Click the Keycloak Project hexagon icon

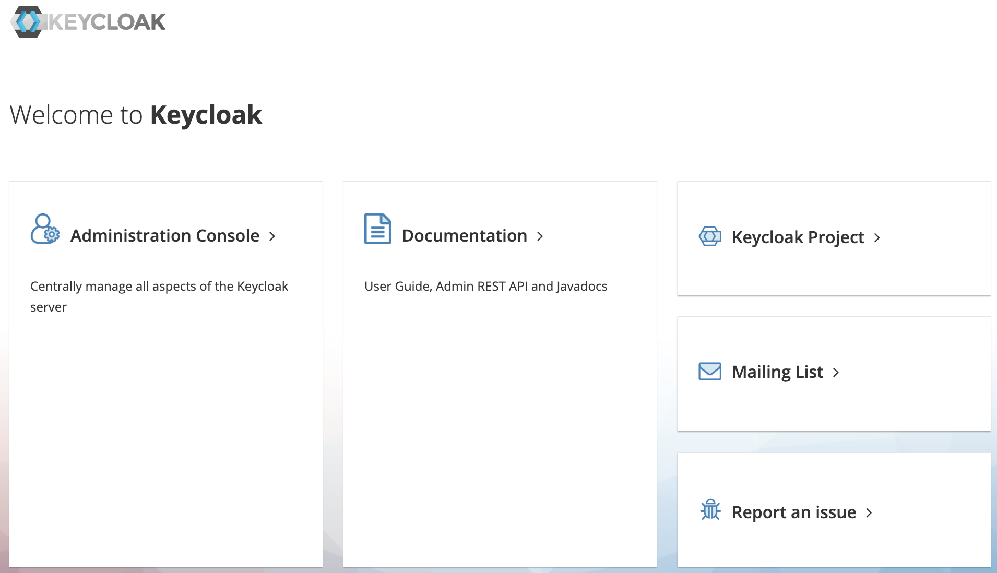coord(710,236)
